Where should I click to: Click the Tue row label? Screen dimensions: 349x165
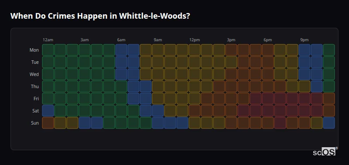tap(35, 62)
